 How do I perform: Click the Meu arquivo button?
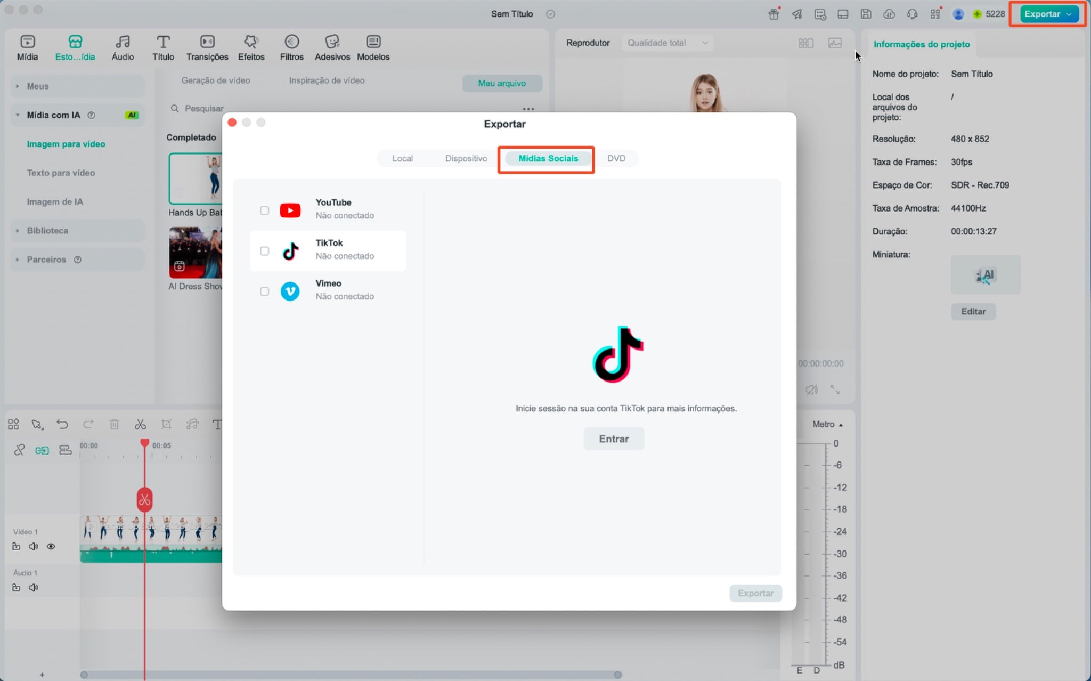[x=502, y=83]
